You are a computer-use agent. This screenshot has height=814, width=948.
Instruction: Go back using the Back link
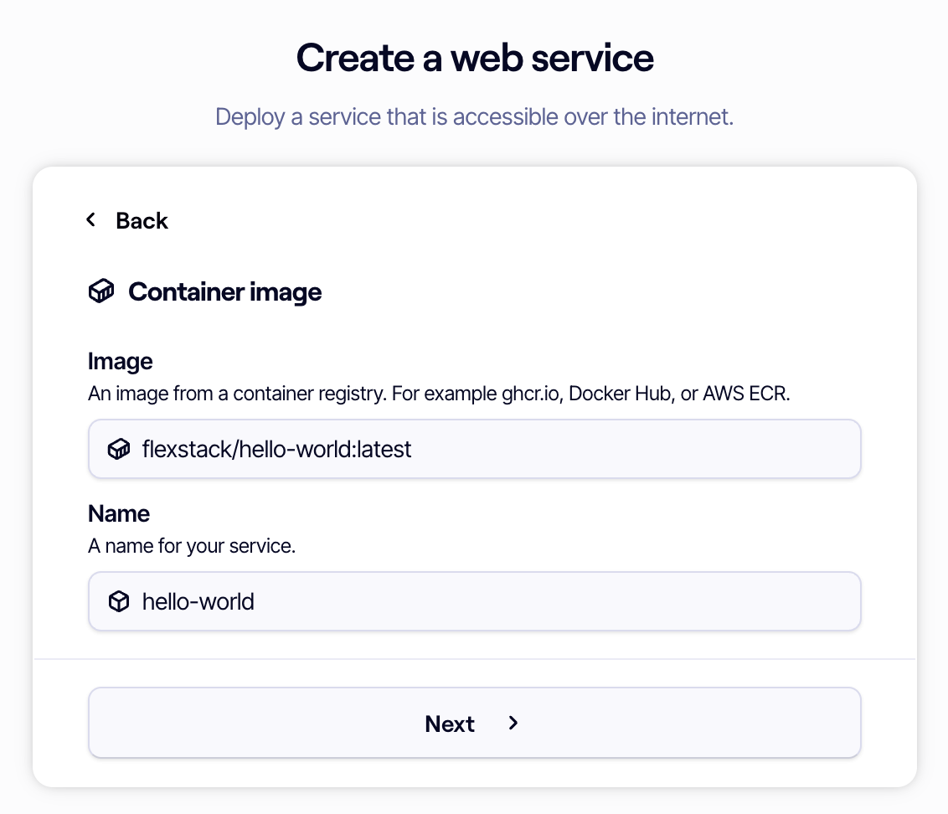[142, 220]
